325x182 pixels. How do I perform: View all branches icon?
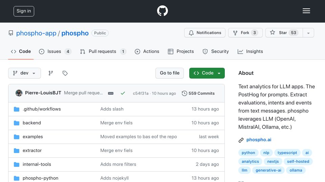click(50, 73)
